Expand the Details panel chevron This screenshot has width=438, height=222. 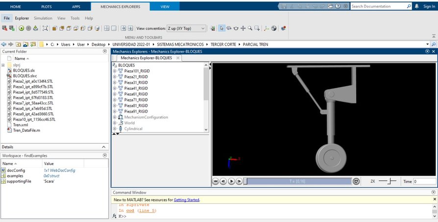tap(104, 147)
